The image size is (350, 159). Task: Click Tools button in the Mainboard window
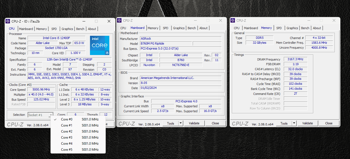coord(171,123)
